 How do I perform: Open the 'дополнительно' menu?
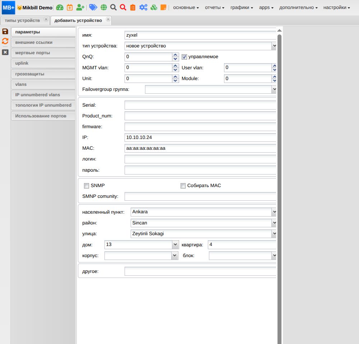pos(298,8)
